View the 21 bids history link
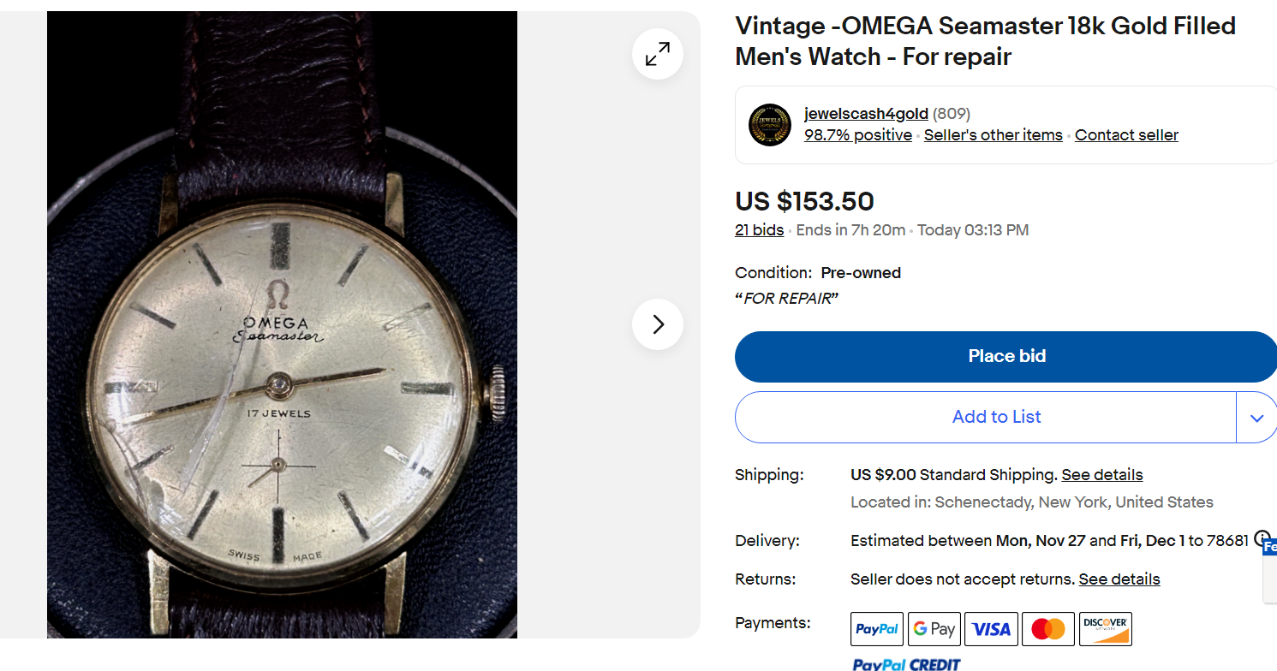The image size is (1277, 671). coord(759,230)
